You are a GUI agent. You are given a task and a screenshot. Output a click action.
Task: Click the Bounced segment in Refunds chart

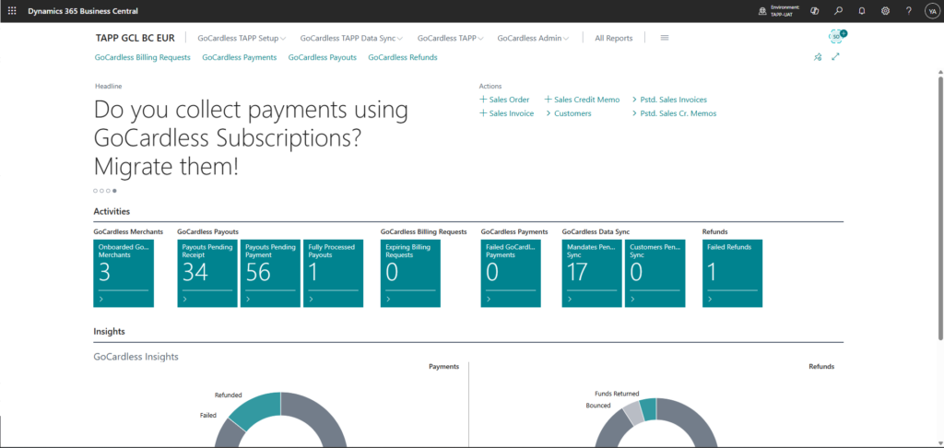pyautogui.click(x=635, y=414)
